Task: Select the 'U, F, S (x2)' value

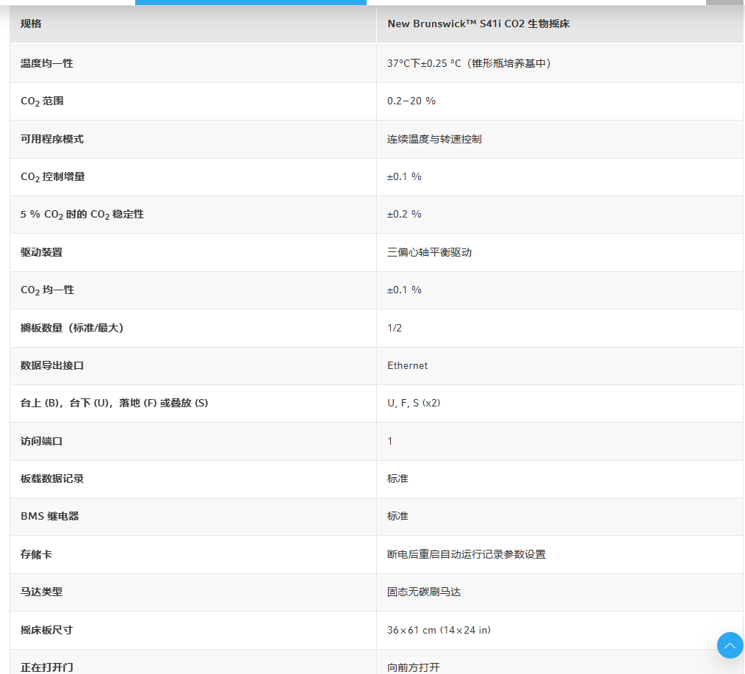Action: (414, 403)
